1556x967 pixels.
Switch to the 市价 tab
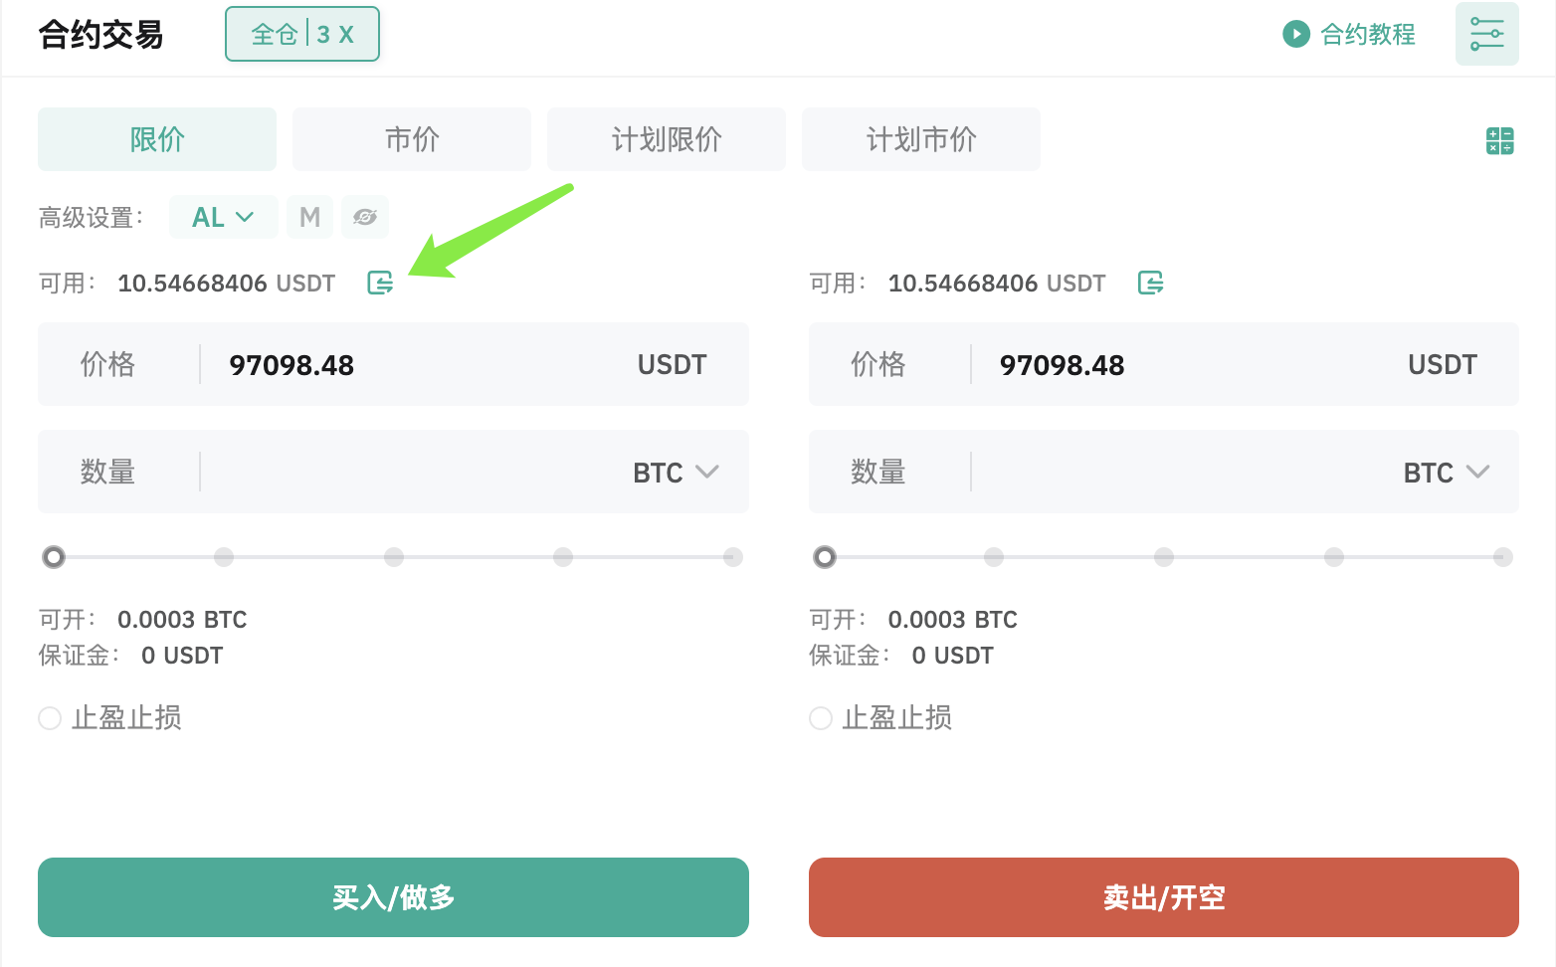click(412, 139)
